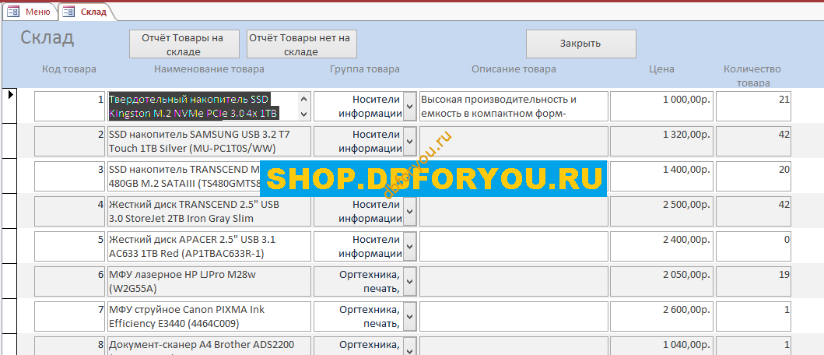Click the Brother ADS2200 name field
The height and width of the screenshot is (355, 824).
[209, 346]
